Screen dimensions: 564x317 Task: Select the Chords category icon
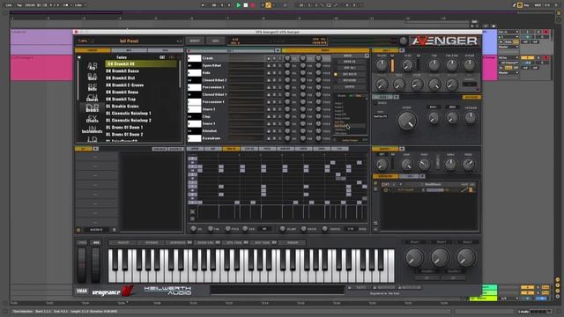click(x=93, y=98)
